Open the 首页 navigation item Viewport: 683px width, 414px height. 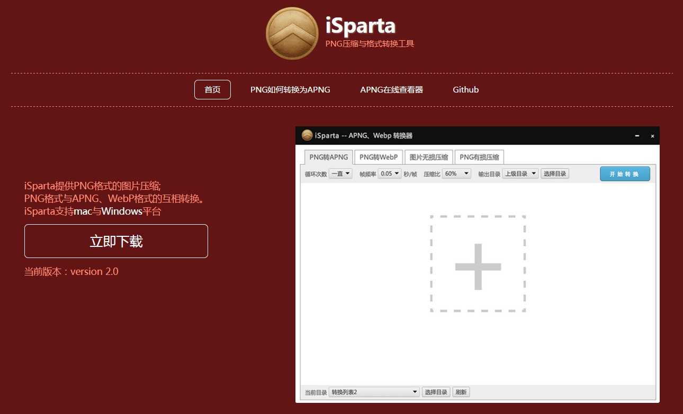[x=212, y=89]
